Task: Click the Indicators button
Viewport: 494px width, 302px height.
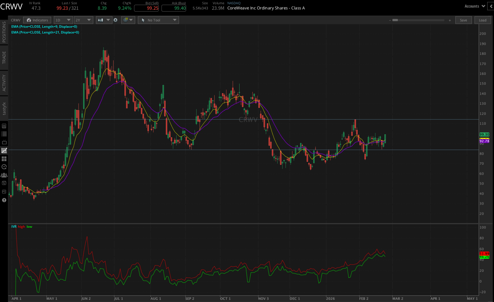Action: point(37,20)
